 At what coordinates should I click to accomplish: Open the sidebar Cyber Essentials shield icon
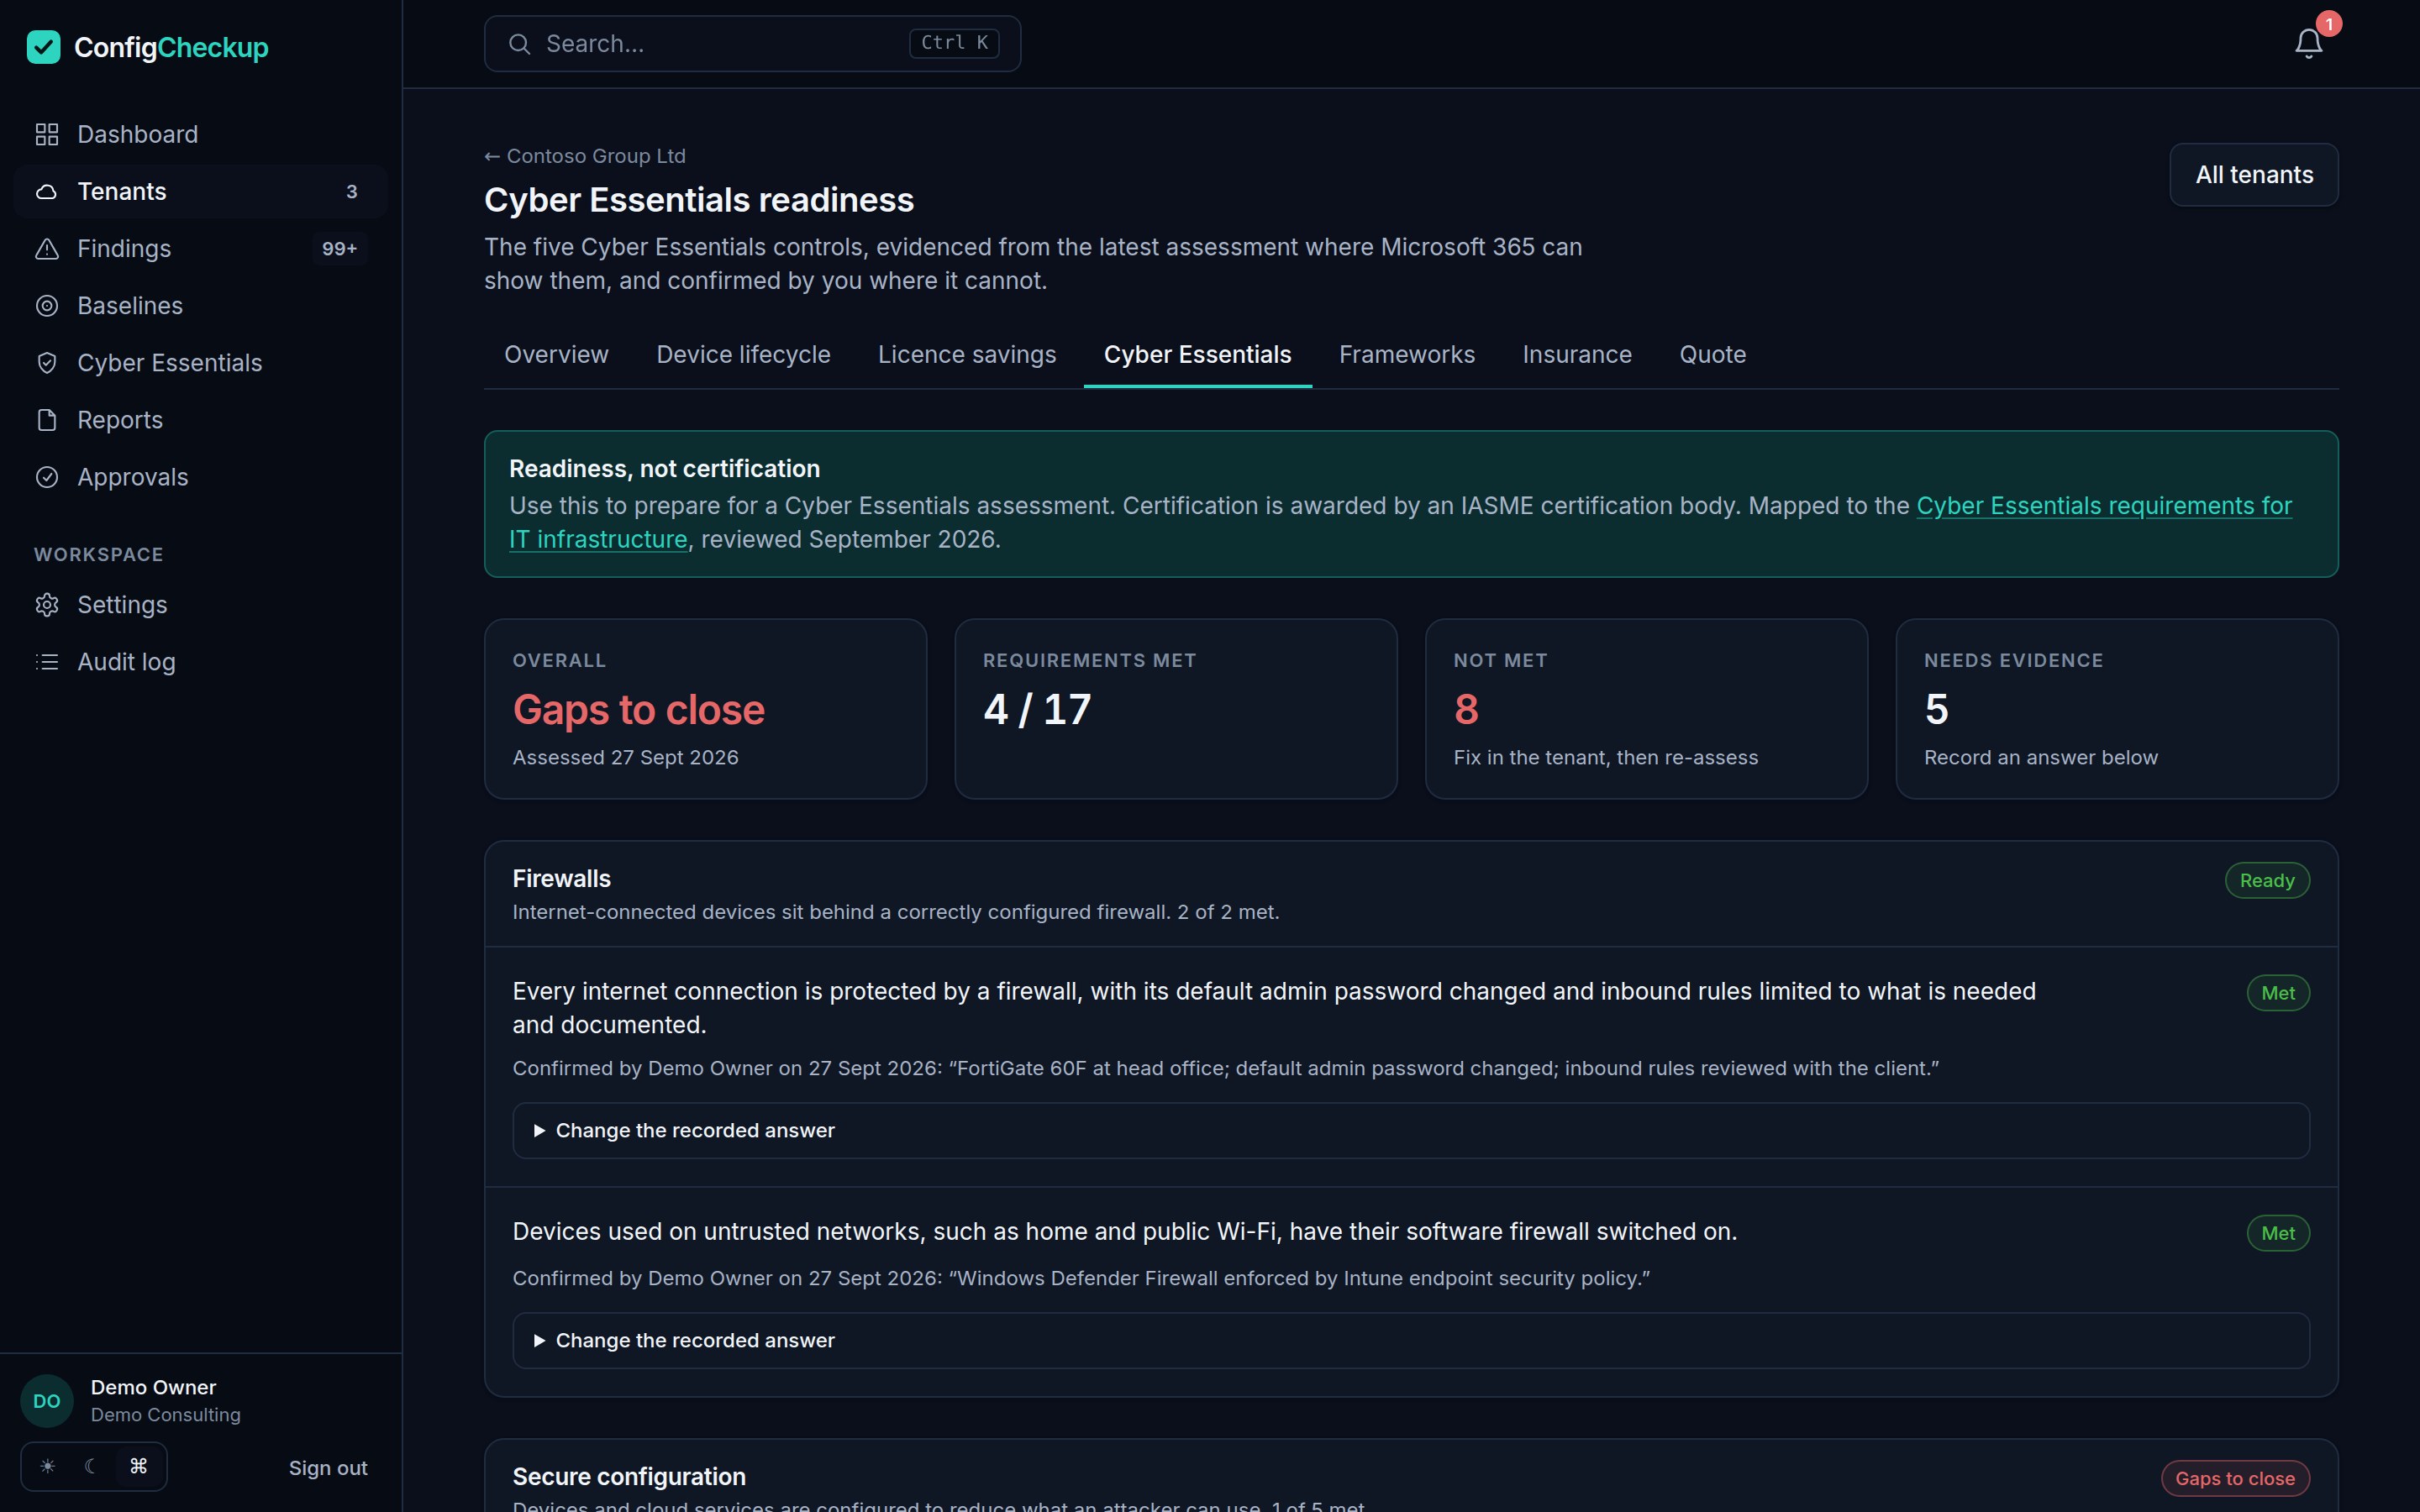pyautogui.click(x=47, y=362)
